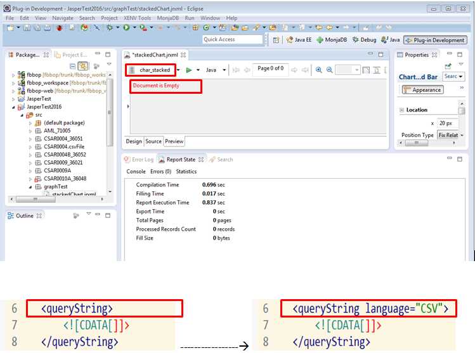Zoom out on report preview
Viewport: 475px width, 353px height.
[x=329, y=70]
